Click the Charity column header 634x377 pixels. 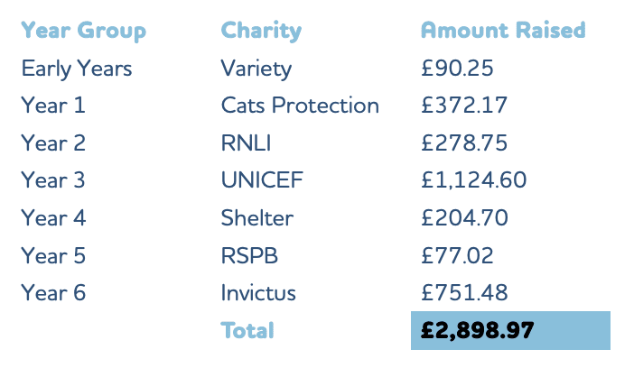click(x=261, y=31)
